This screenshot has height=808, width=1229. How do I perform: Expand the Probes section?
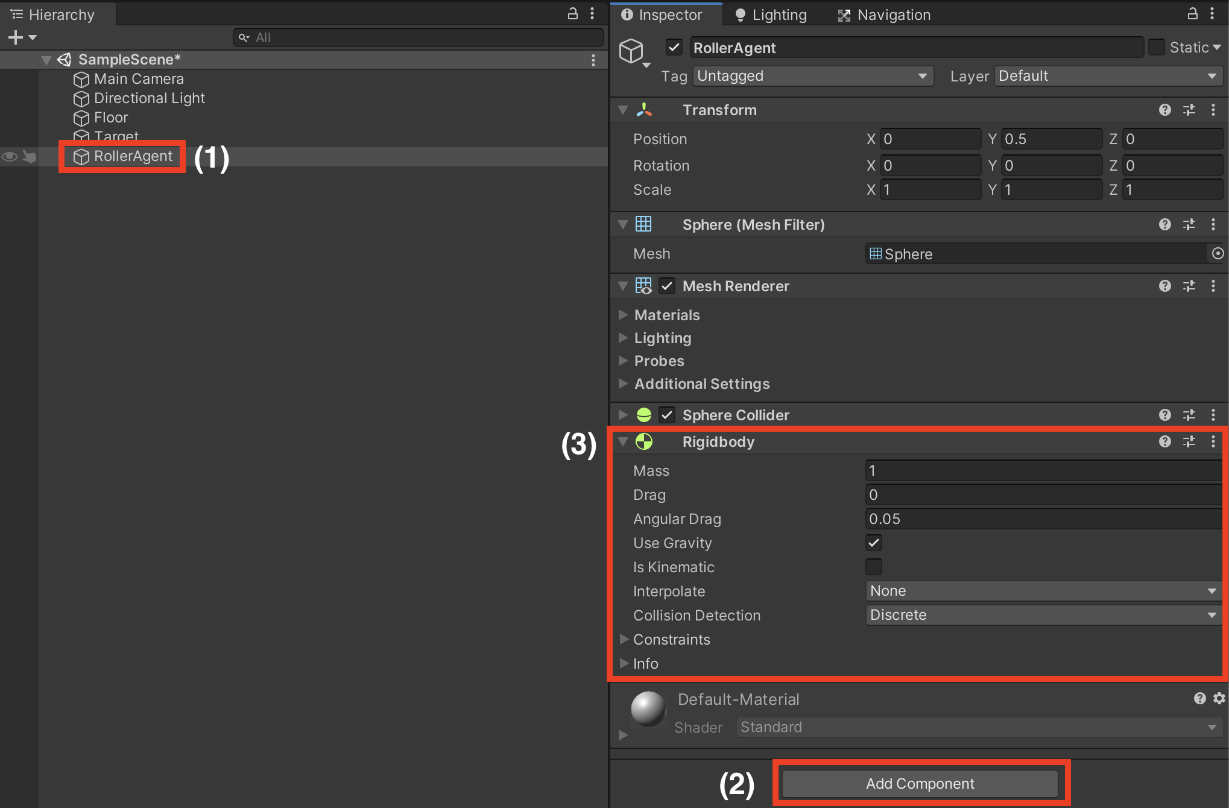click(x=624, y=361)
